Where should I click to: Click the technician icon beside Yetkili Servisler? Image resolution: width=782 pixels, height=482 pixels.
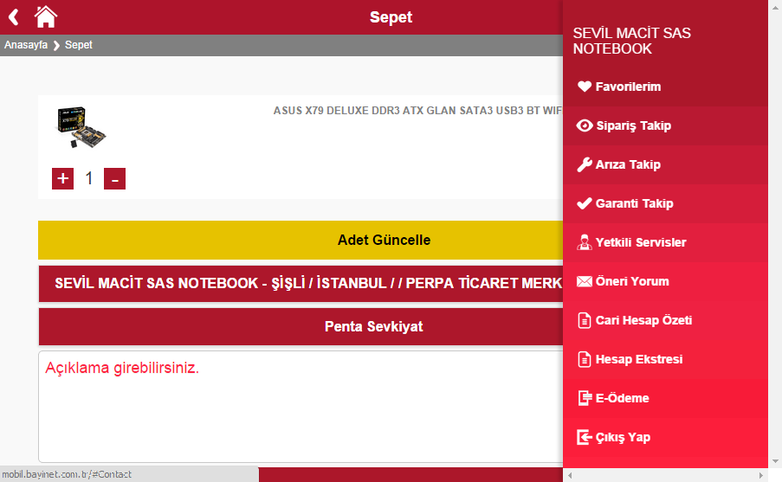[584, 242]
